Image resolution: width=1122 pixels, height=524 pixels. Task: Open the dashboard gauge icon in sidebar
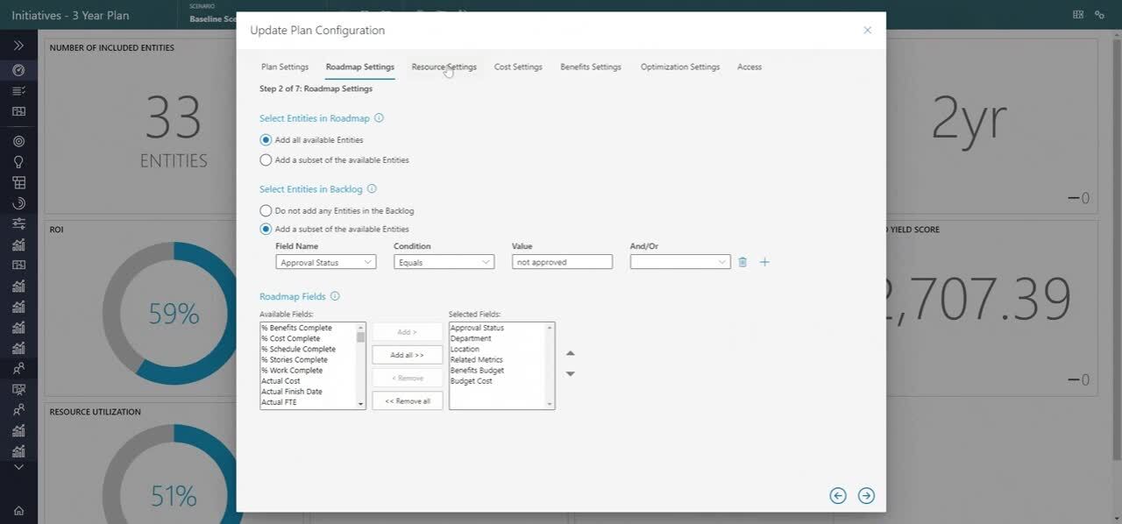18,70
